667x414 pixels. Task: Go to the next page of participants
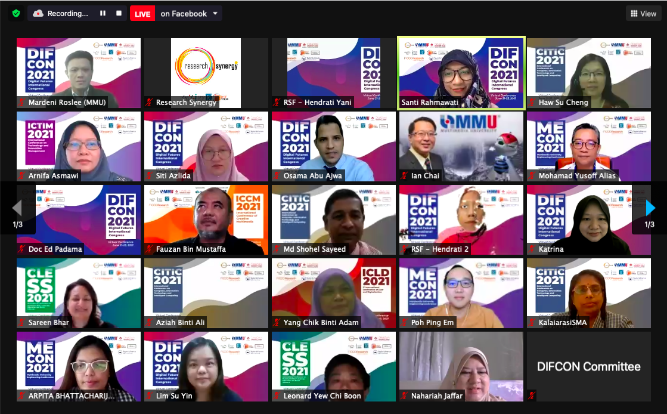click(650, 208)
